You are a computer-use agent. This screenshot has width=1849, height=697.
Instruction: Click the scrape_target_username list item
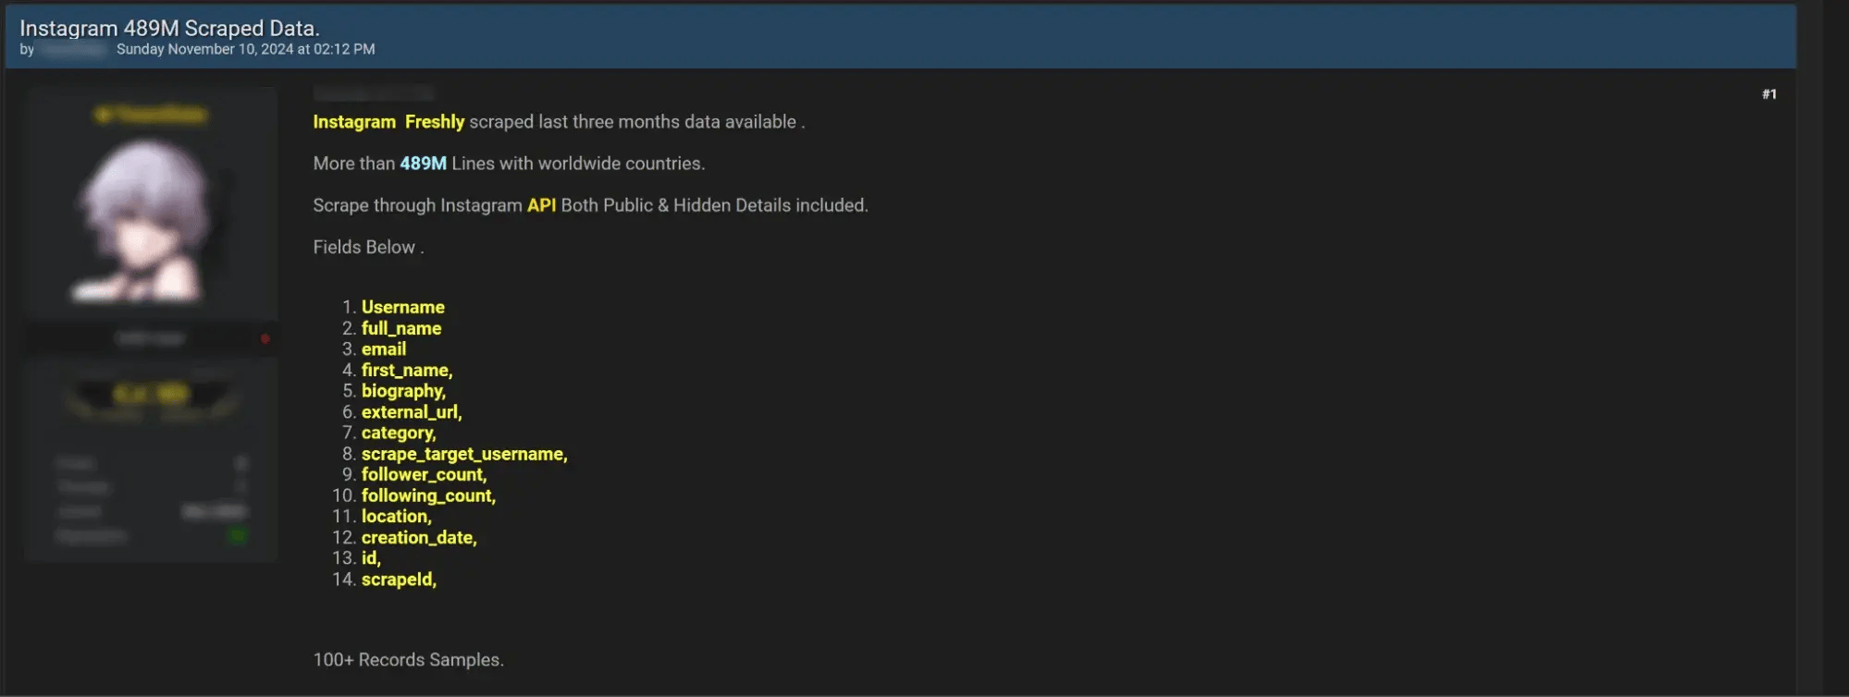[x=464, y=454]
